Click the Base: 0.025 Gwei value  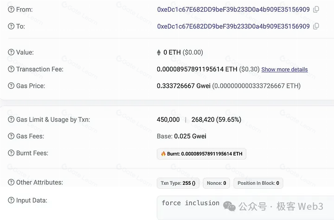tap(181, 136)
